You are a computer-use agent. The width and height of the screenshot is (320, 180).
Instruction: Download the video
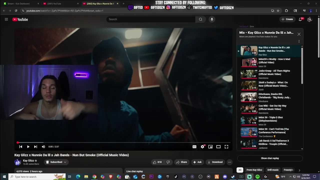[215, 162]
